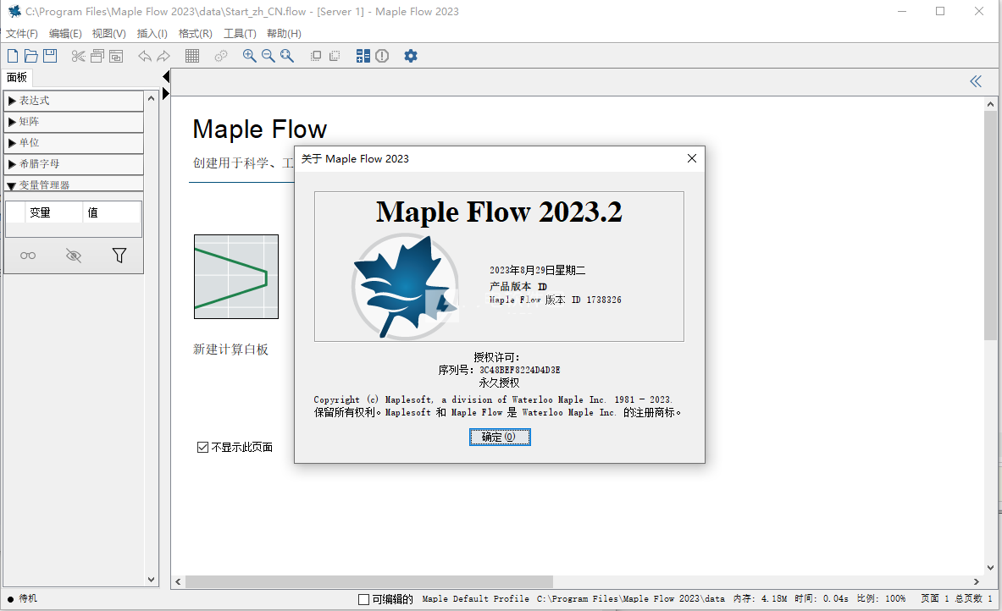Click the horizontal scrollbar thumb
Screen dimensions: 1002x611
(x=368, y=581)
